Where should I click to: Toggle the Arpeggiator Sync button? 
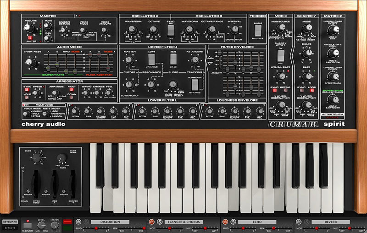click(27, 90)
